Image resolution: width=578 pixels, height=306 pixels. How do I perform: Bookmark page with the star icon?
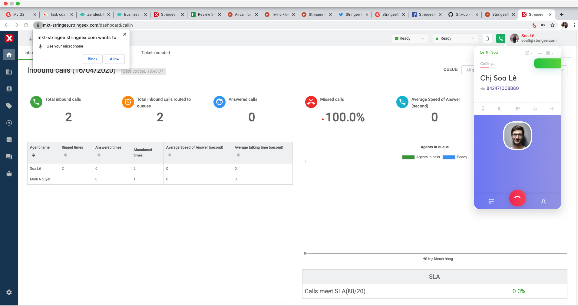click(x=553, y=25)
